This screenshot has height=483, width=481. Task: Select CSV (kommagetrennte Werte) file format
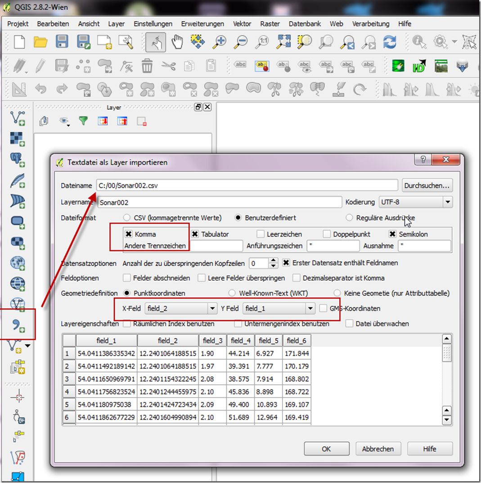127,218
